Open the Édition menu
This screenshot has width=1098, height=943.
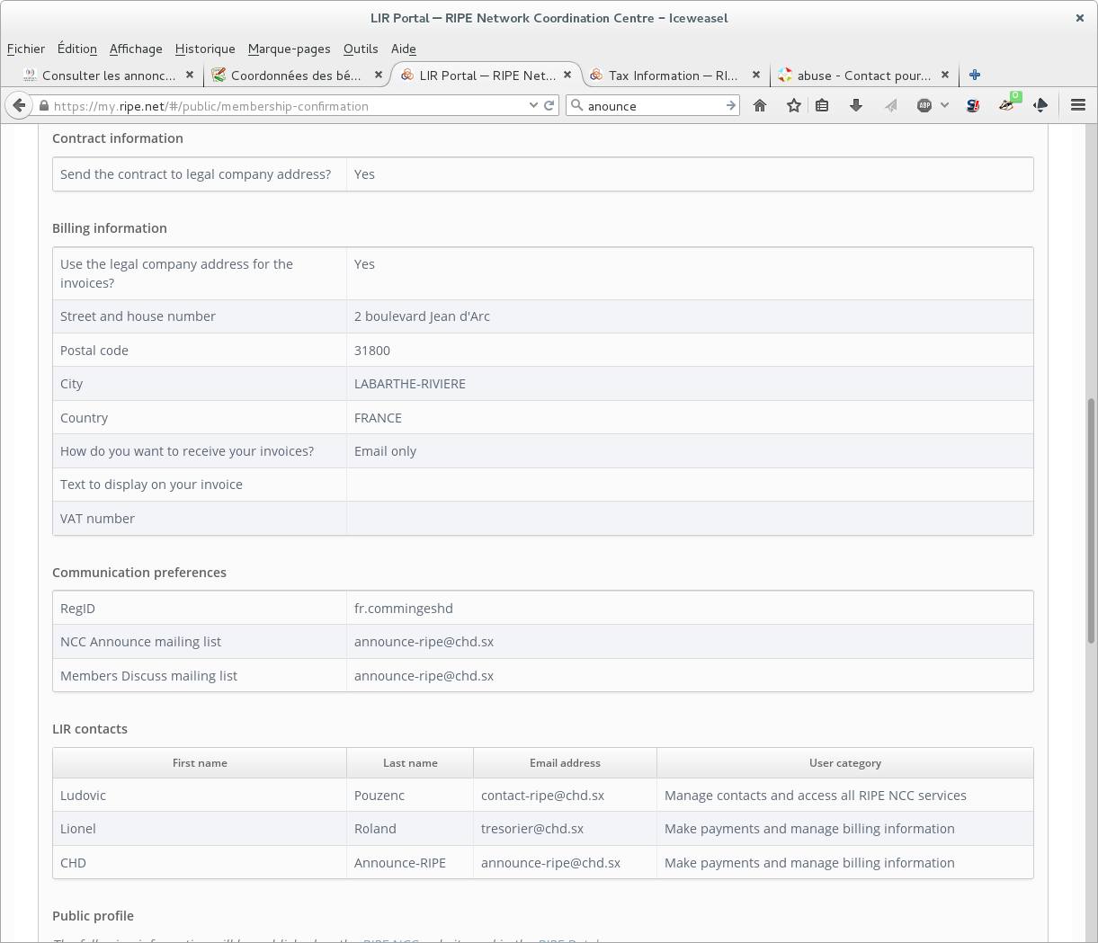[x=77, y=49]
